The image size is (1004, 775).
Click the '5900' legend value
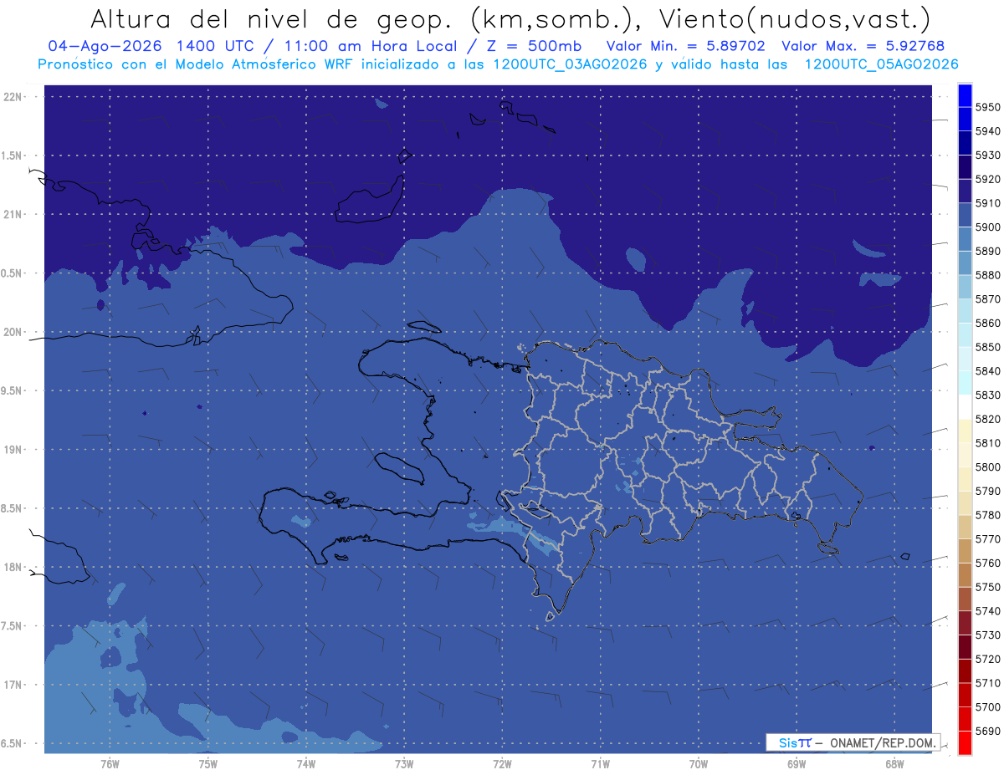(x=988, y=227)
